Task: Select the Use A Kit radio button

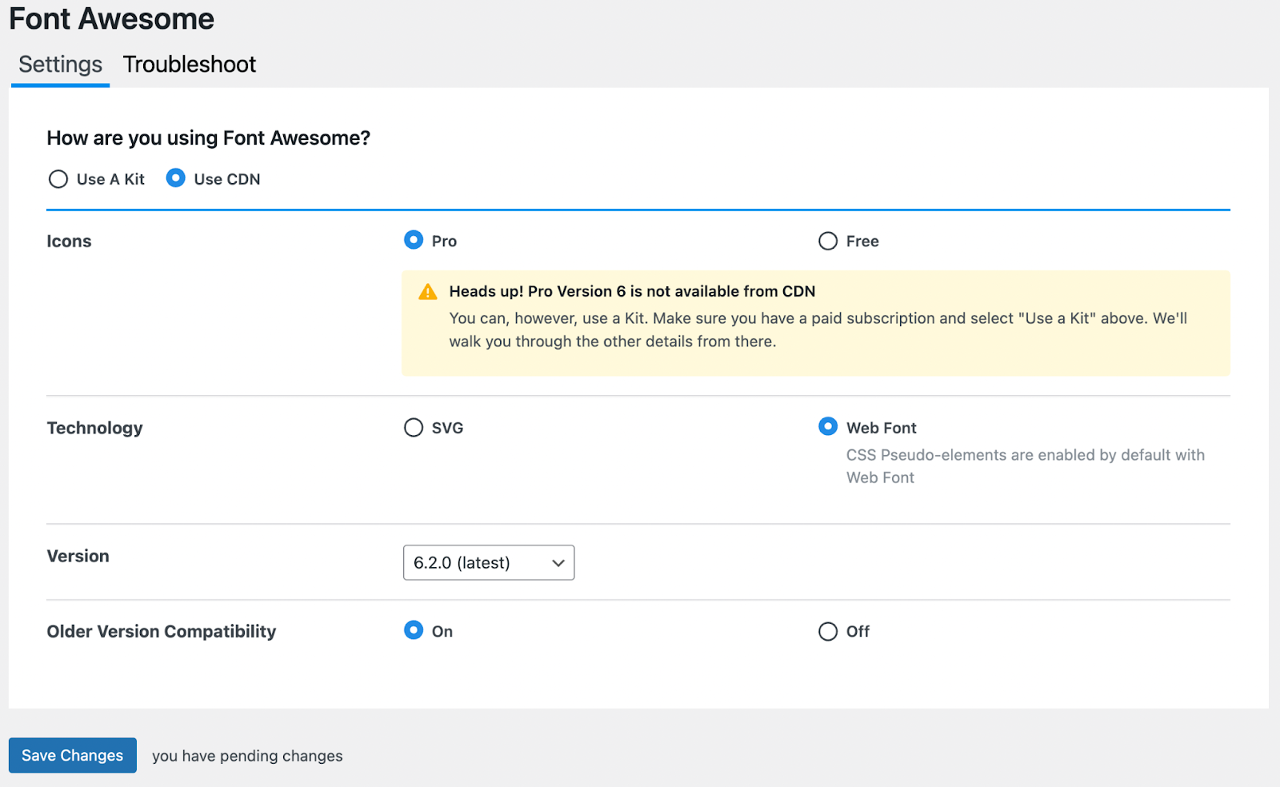Action: click(x=58, y=179)
